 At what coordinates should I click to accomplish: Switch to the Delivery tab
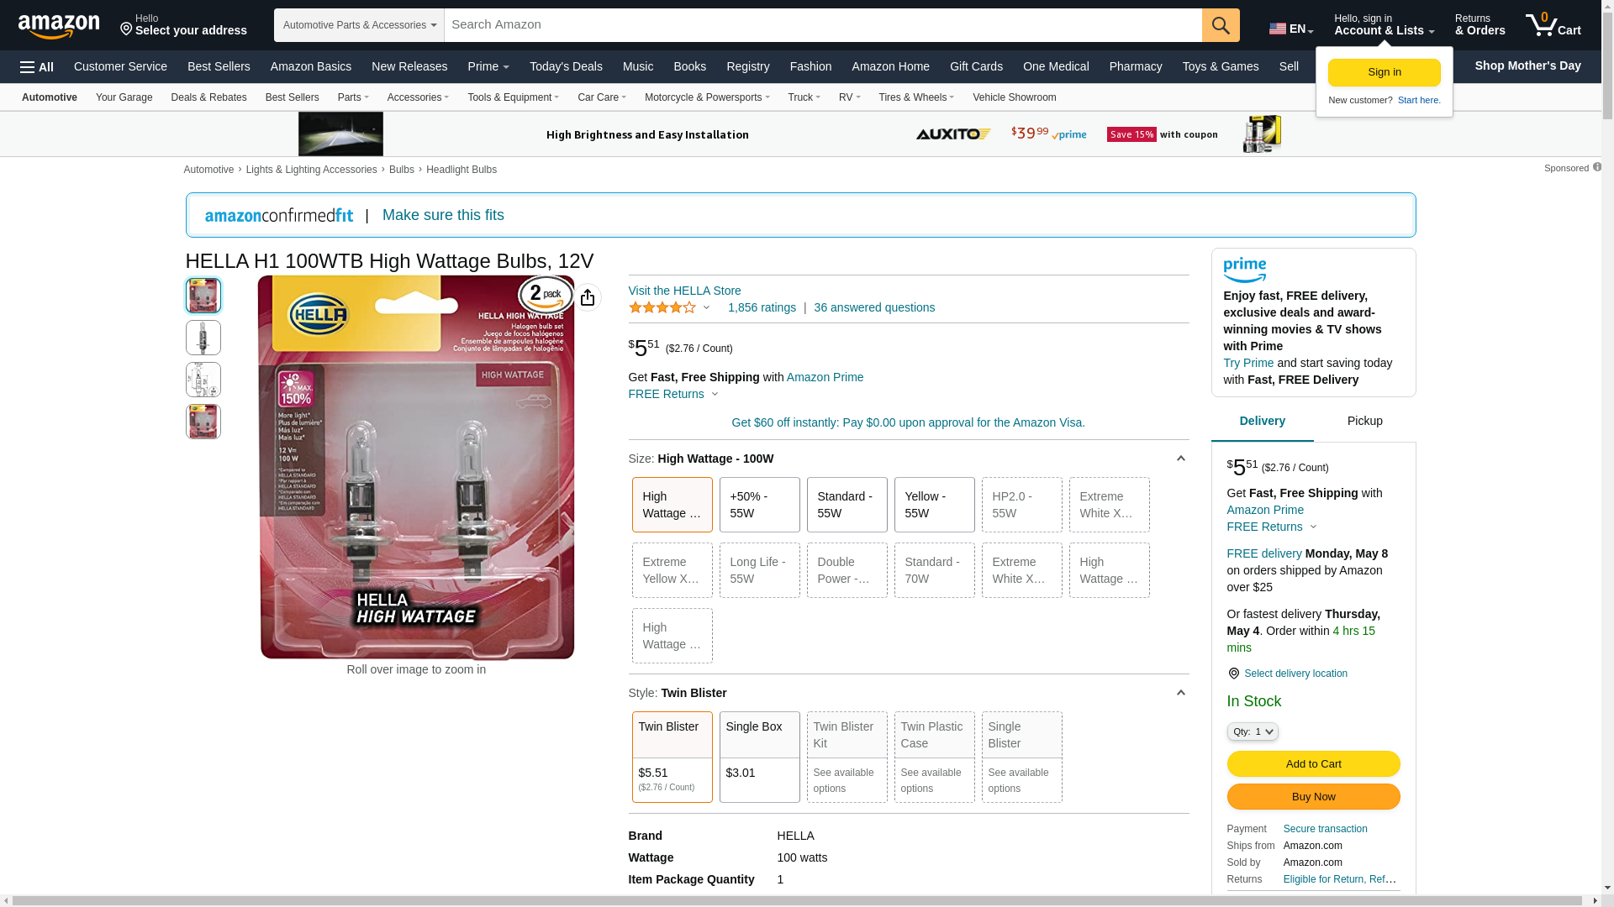point(1263,422)
